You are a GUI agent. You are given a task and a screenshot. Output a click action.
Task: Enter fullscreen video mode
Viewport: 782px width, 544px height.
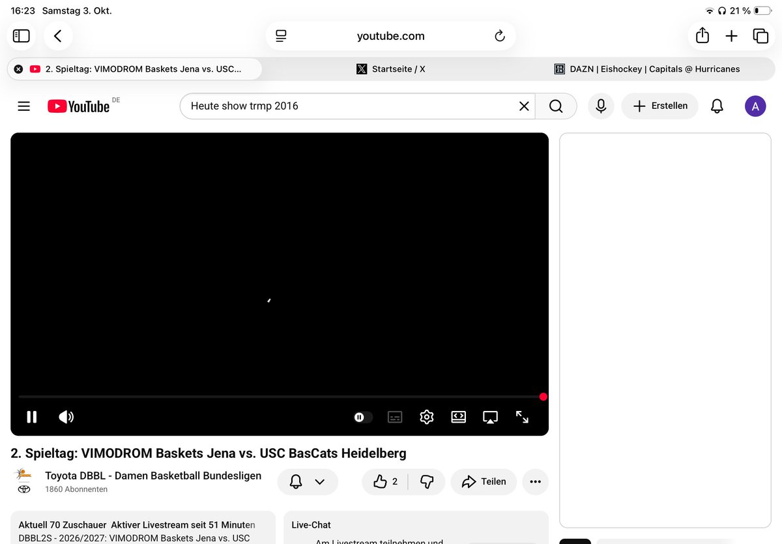point(522,417)
